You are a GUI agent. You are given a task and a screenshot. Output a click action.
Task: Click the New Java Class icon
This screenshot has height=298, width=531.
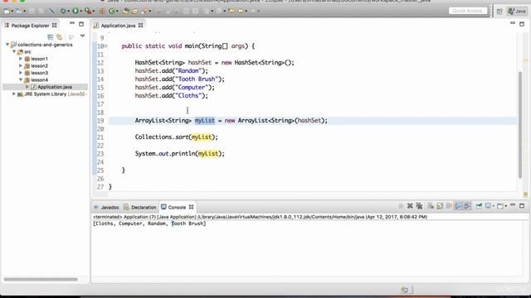112,11
